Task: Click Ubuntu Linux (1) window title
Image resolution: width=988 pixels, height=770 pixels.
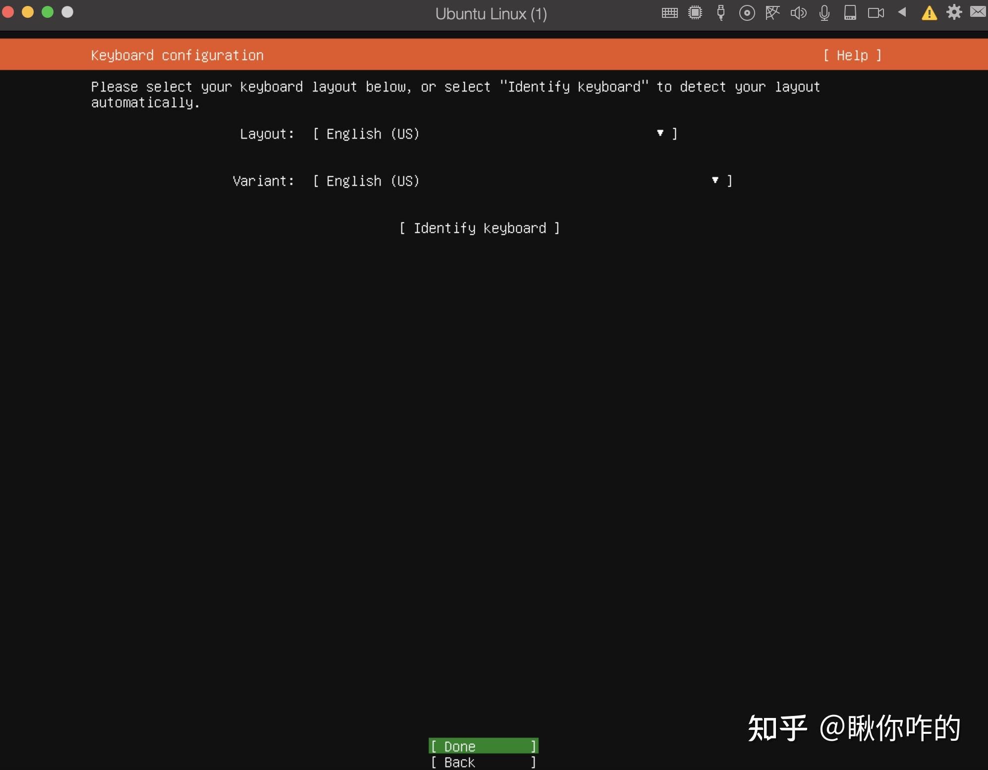Action: [x=491, y=14]
